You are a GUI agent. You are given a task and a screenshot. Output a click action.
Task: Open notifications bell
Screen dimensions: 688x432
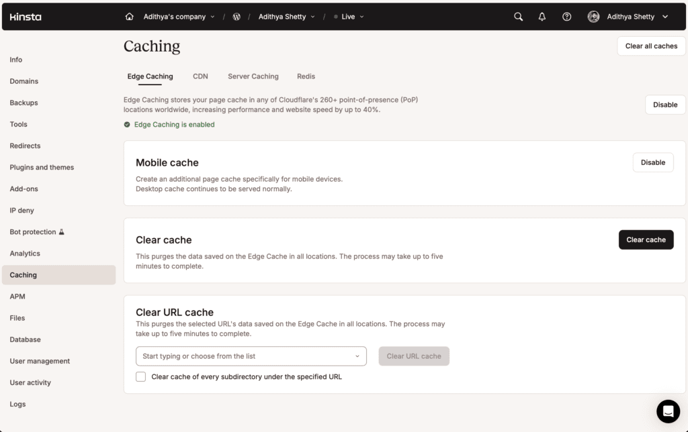(542, 17)
